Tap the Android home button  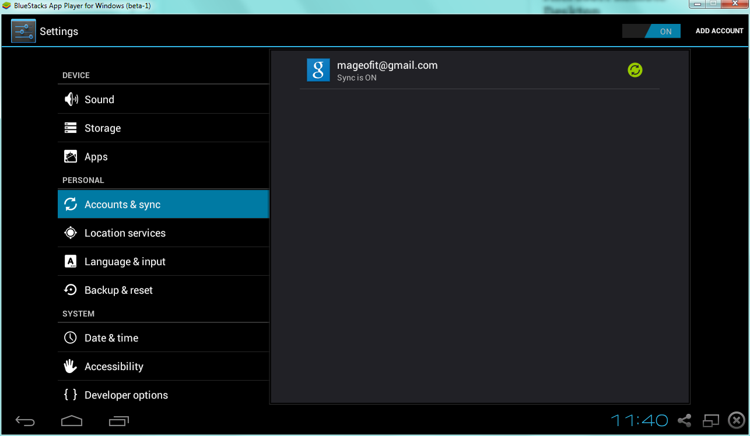(72, 420)
